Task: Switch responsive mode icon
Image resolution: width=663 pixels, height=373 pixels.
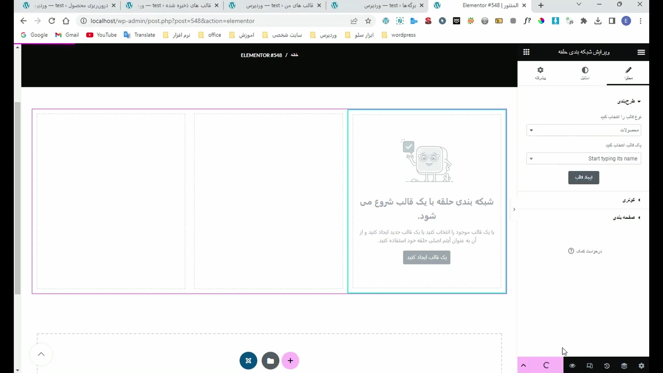Action: tap(589, 366)
